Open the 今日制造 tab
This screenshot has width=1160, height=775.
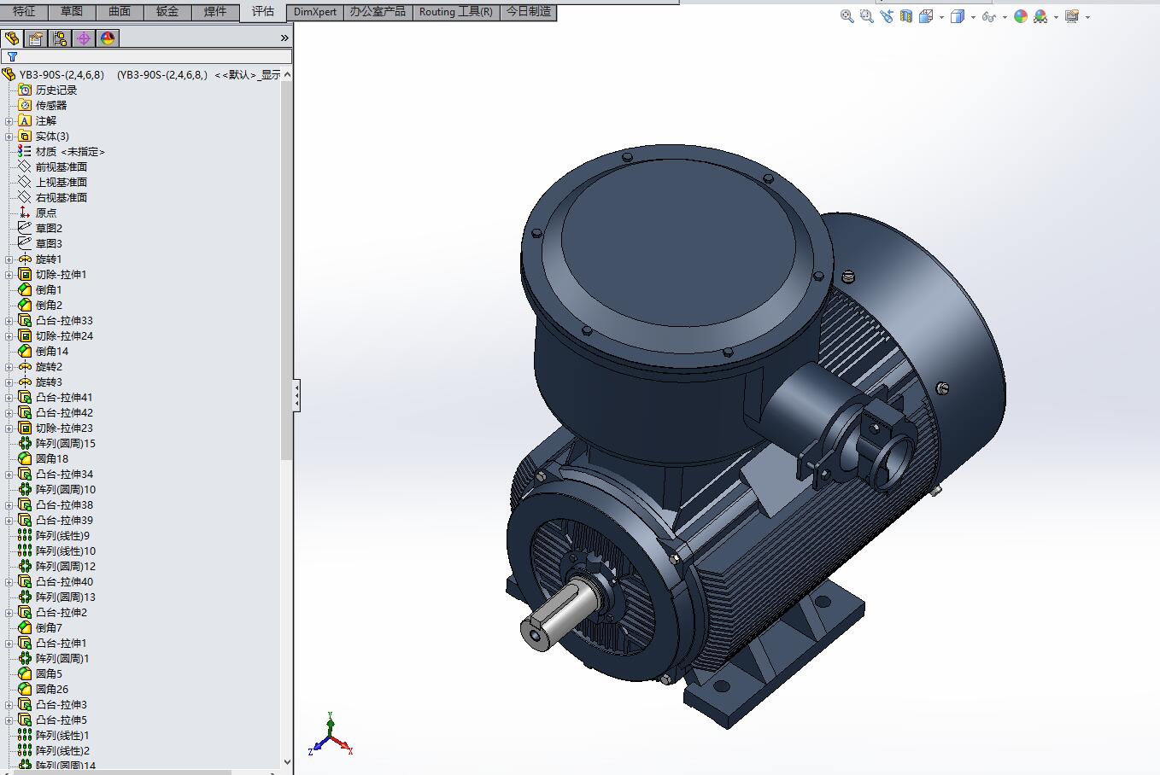pos(528,12)
